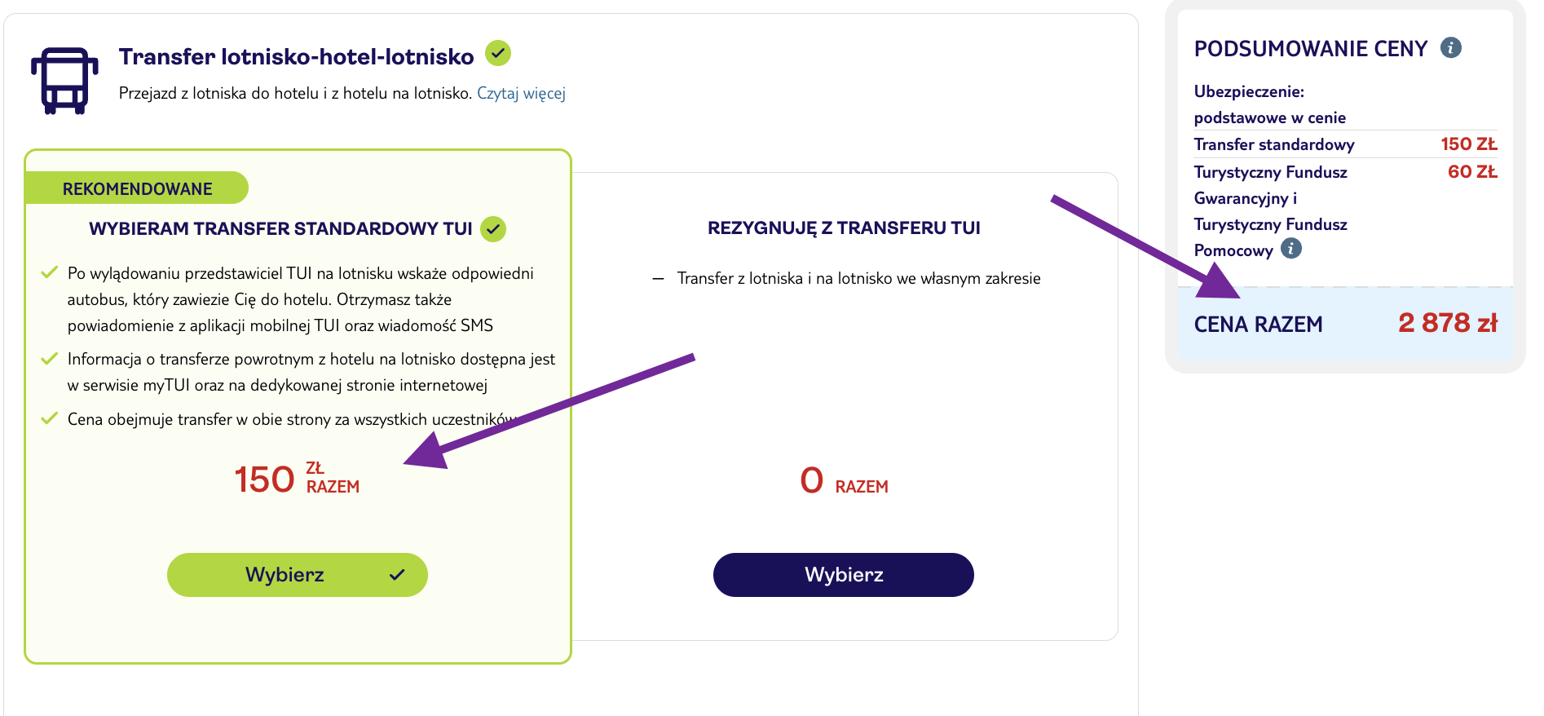Select the standard TUI transfer option
The image size is (1544, 716).
[296, 574]
